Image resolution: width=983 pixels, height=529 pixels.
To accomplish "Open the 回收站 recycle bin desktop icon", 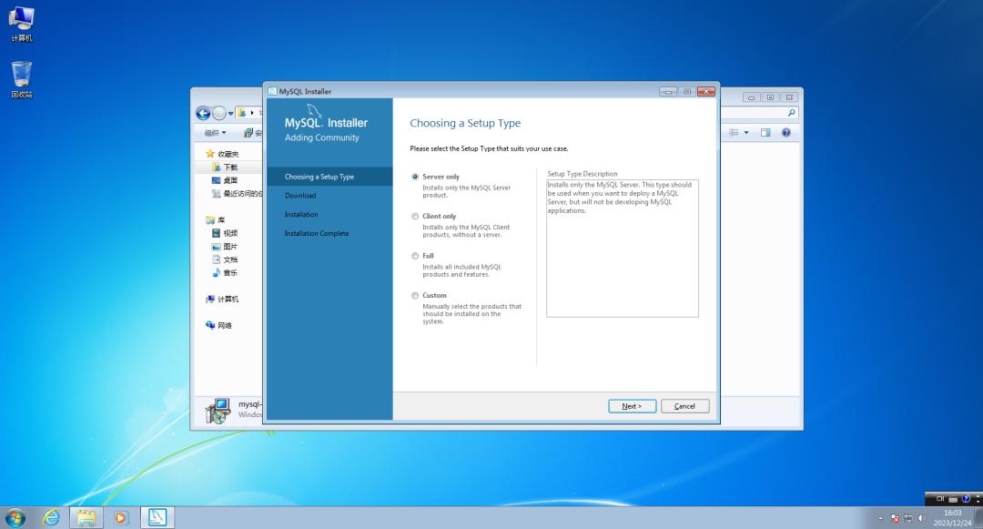I will click(x=21, y=79).
